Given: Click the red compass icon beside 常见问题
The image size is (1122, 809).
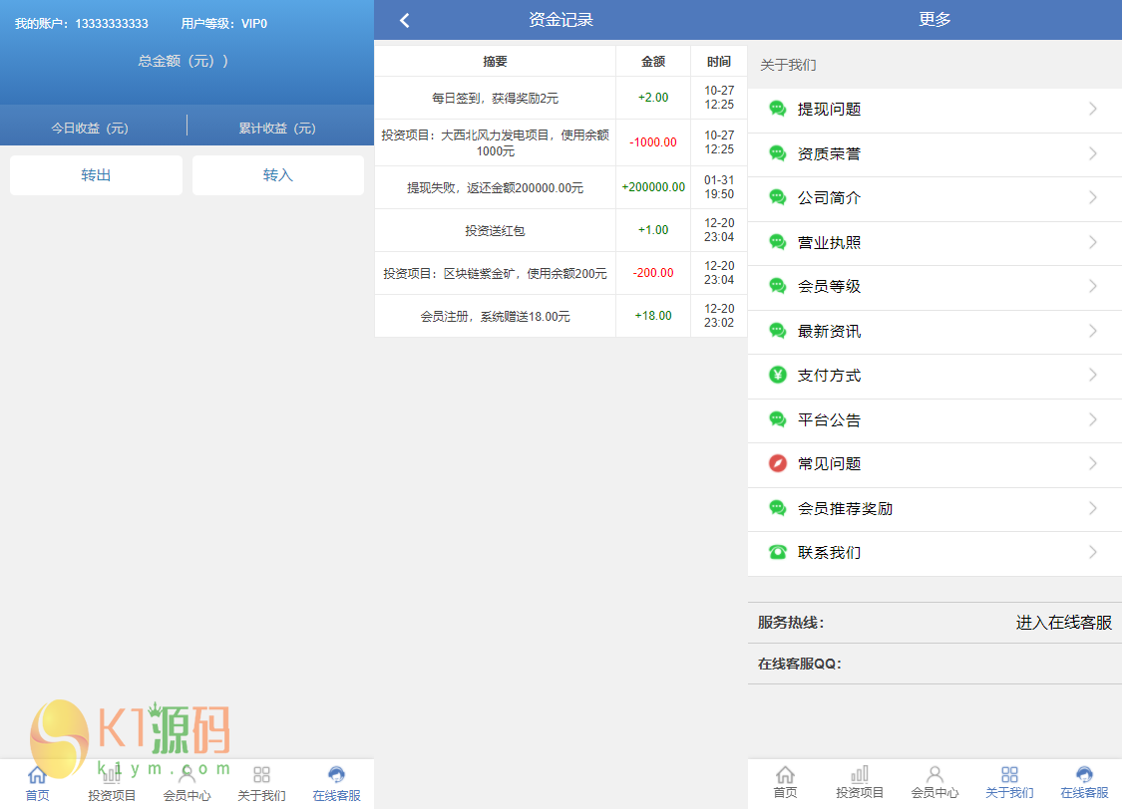Looking at the screenshot, I should (x=778, y=463).
